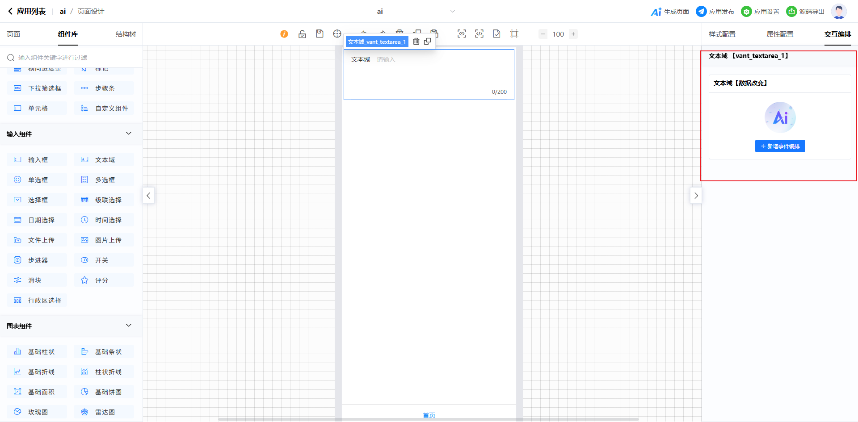Click the frame/crop toolbar icon

coord(514,34)
